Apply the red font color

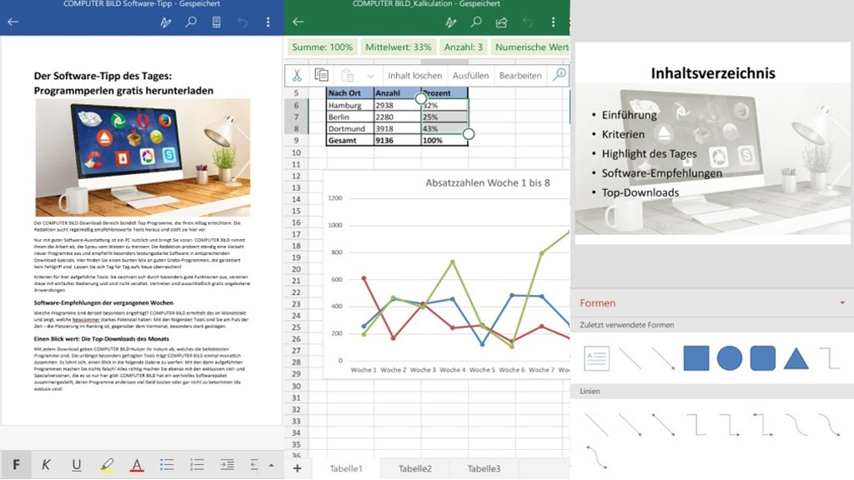137,465
